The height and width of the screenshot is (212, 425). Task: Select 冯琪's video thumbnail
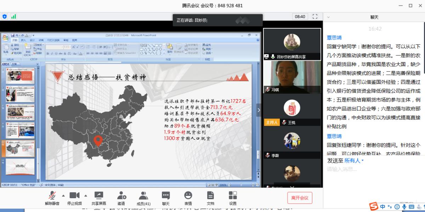pos(292,77)
